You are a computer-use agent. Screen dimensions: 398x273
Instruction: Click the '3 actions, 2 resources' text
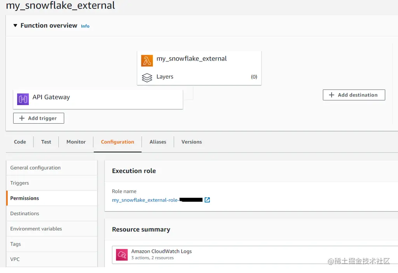pyautogui.click(x=152, y=258)
